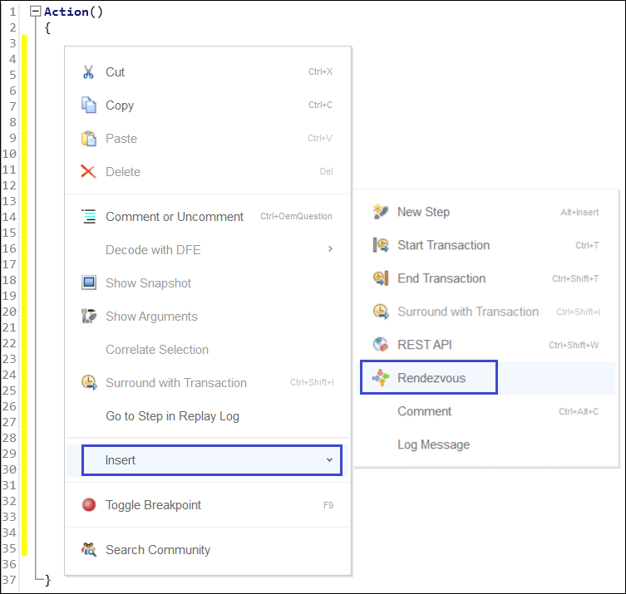Select Comment in the Insert submenu
Viewport: 626px width, 594px height.
pyautogui.click(x=424, y=411)
